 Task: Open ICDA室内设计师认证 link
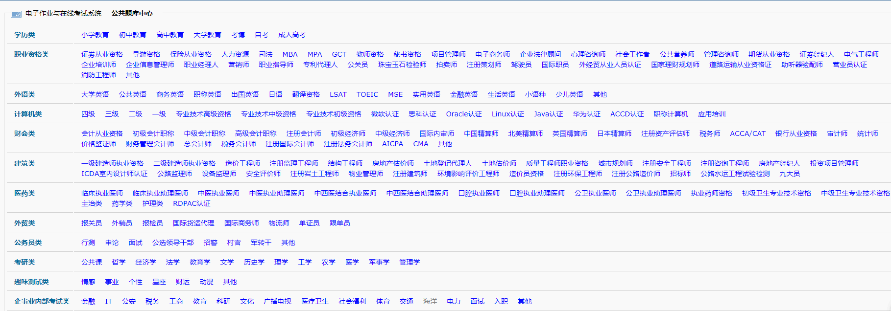coord(114,174)
